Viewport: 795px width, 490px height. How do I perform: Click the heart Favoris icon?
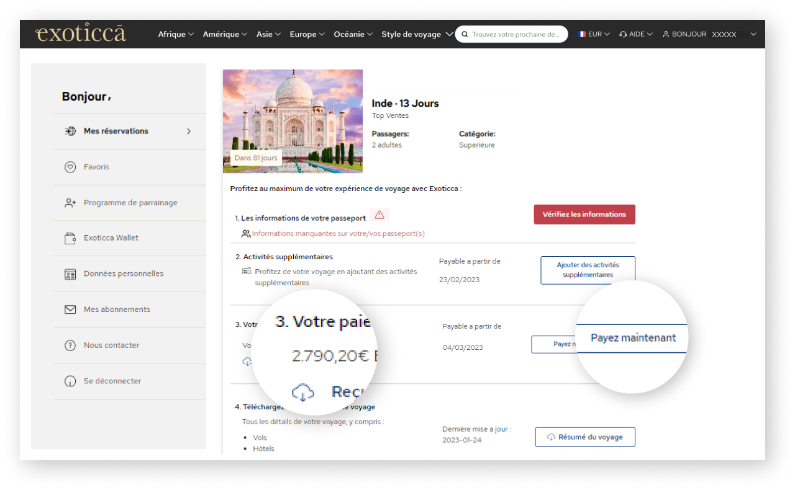pyautogui.click(x=70, y=167)
